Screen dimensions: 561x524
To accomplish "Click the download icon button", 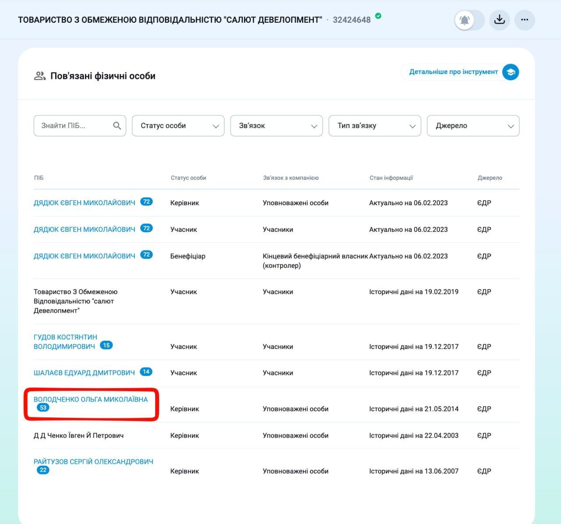I will 499,20.
